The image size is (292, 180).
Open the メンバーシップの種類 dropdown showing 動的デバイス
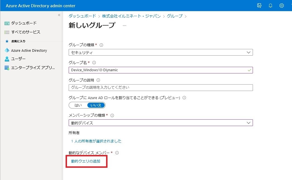point(161,123)
